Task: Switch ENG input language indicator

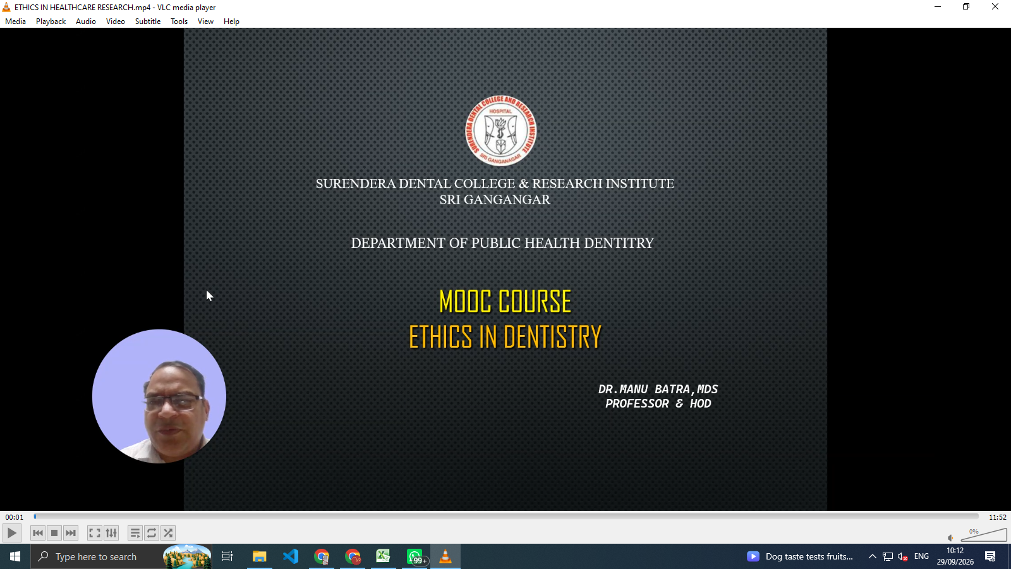Action: [x=922, y=556]
